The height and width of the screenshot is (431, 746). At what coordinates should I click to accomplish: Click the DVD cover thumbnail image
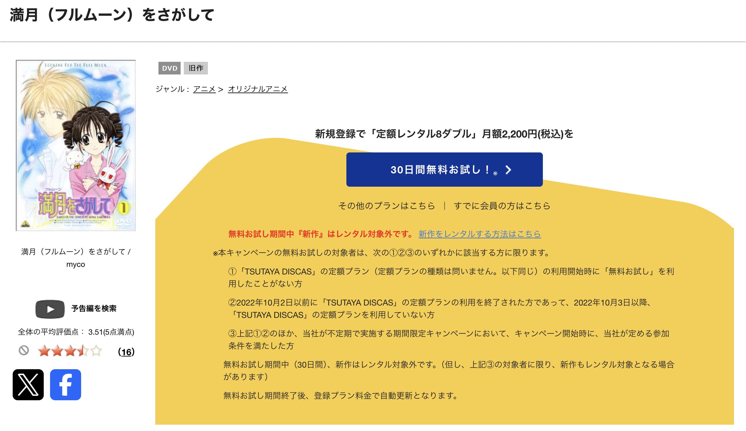[x=76, y=145]
